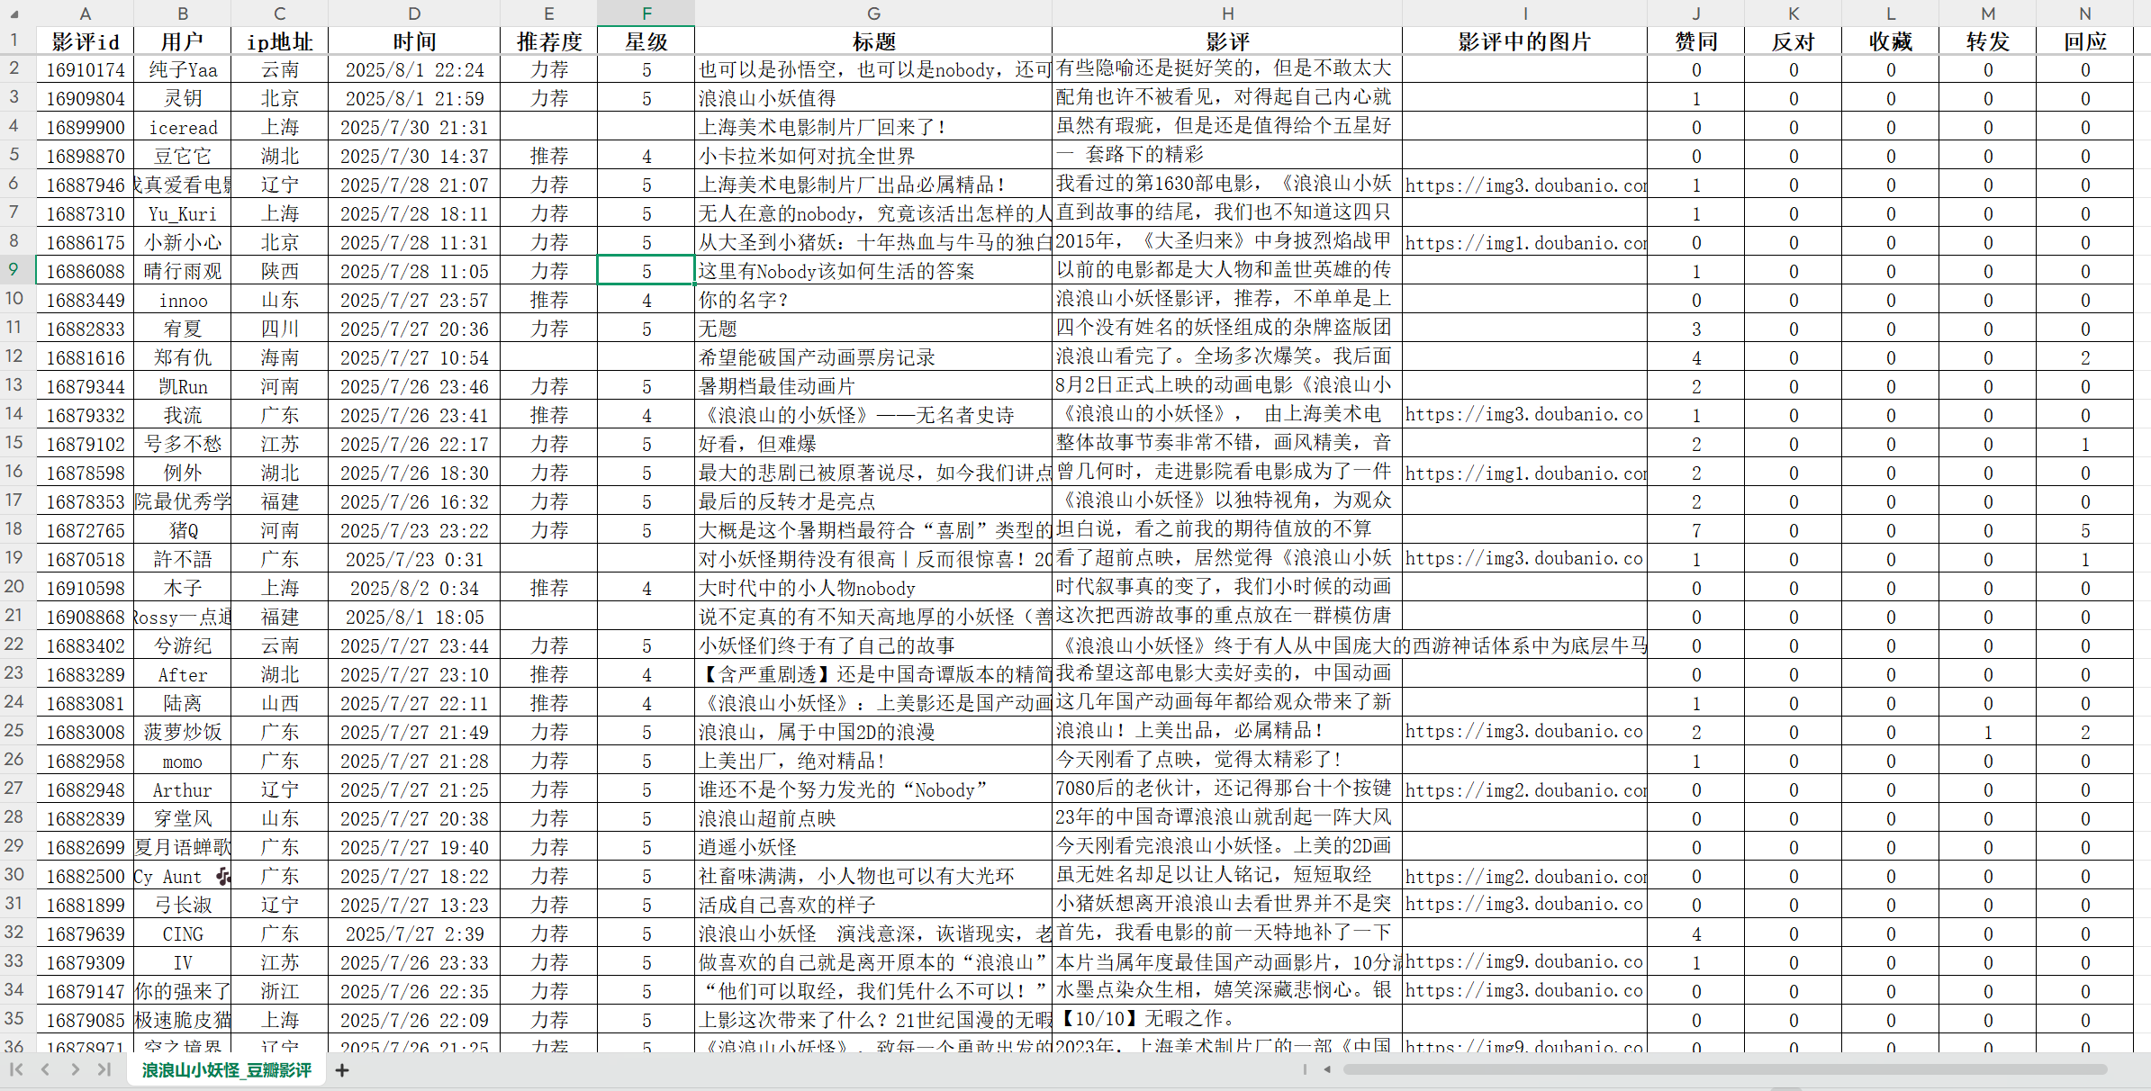Click the 转发 header cell
The image size is (2151, 1091).
pos(1988,41)
